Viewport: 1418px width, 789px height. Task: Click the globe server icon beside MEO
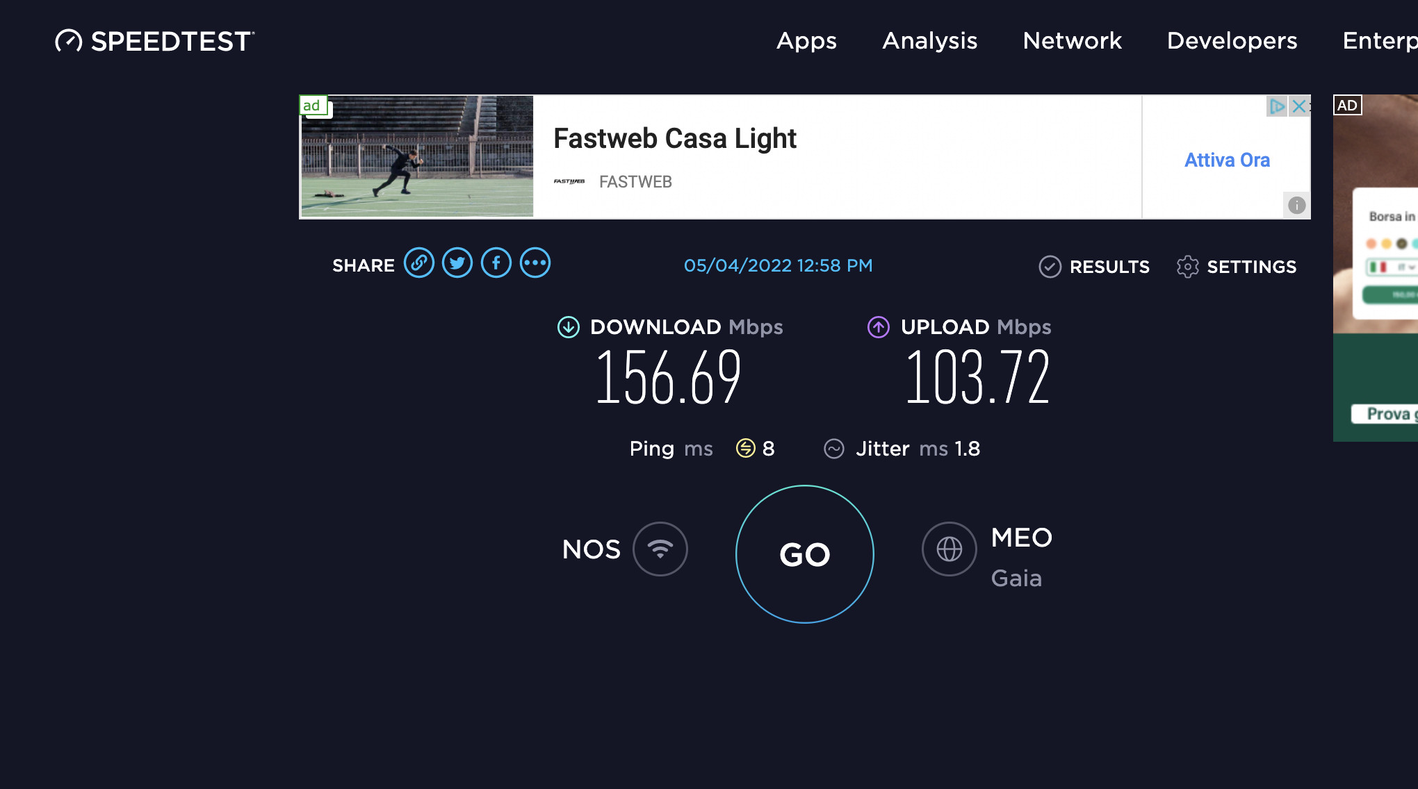(950, 549)
